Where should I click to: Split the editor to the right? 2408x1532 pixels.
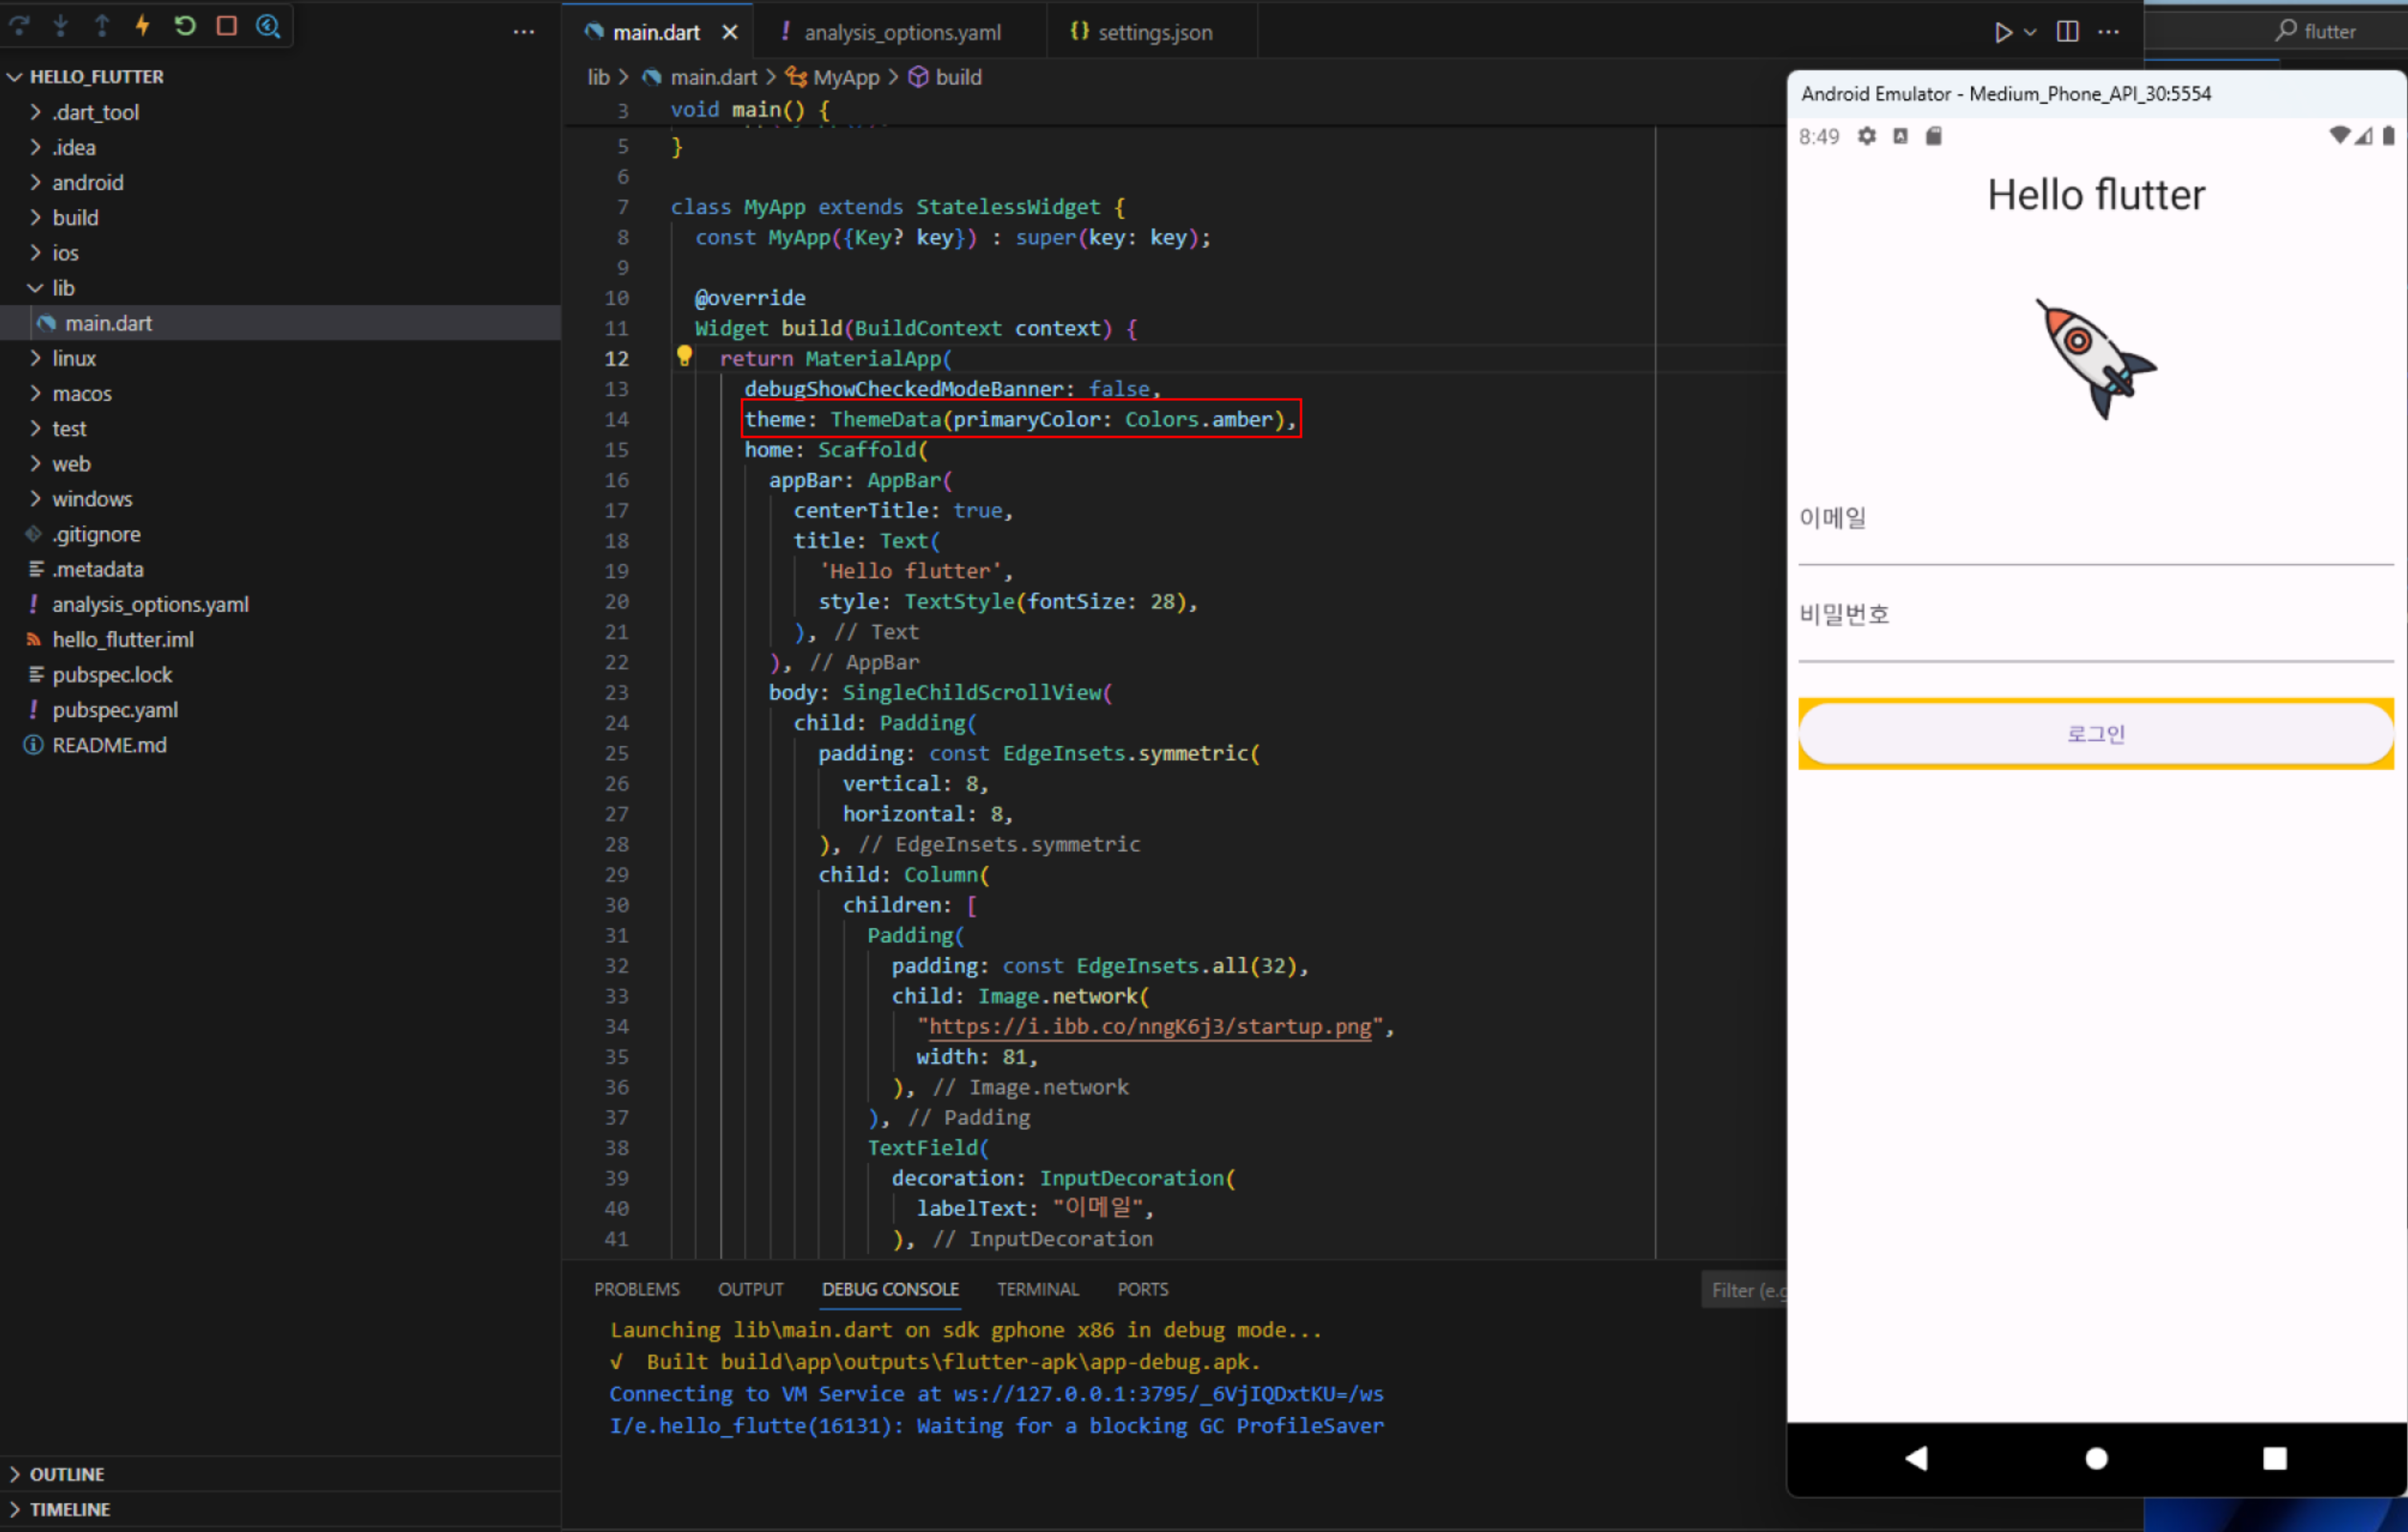point(2068,32)
